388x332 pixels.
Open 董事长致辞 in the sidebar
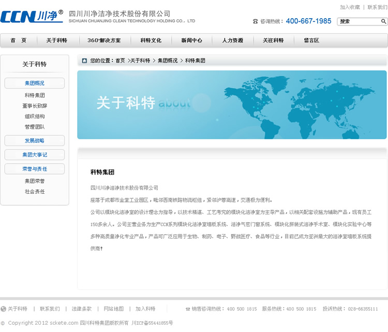pyautogui.click(x=35, y=106)
